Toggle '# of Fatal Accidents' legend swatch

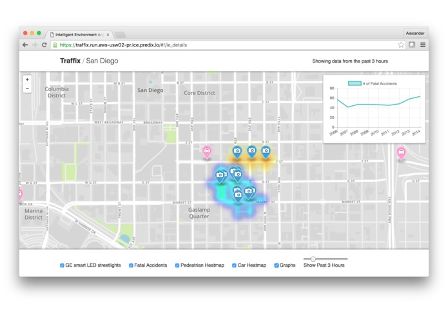tap(355, 83)
